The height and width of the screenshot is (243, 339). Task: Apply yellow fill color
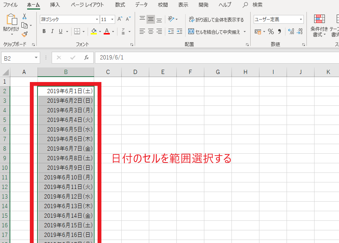94,31
